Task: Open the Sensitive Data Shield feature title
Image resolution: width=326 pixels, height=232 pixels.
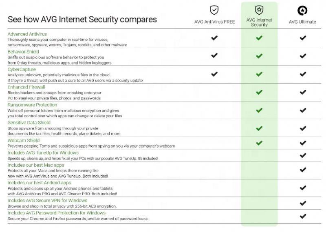Action: pos(29,122)
